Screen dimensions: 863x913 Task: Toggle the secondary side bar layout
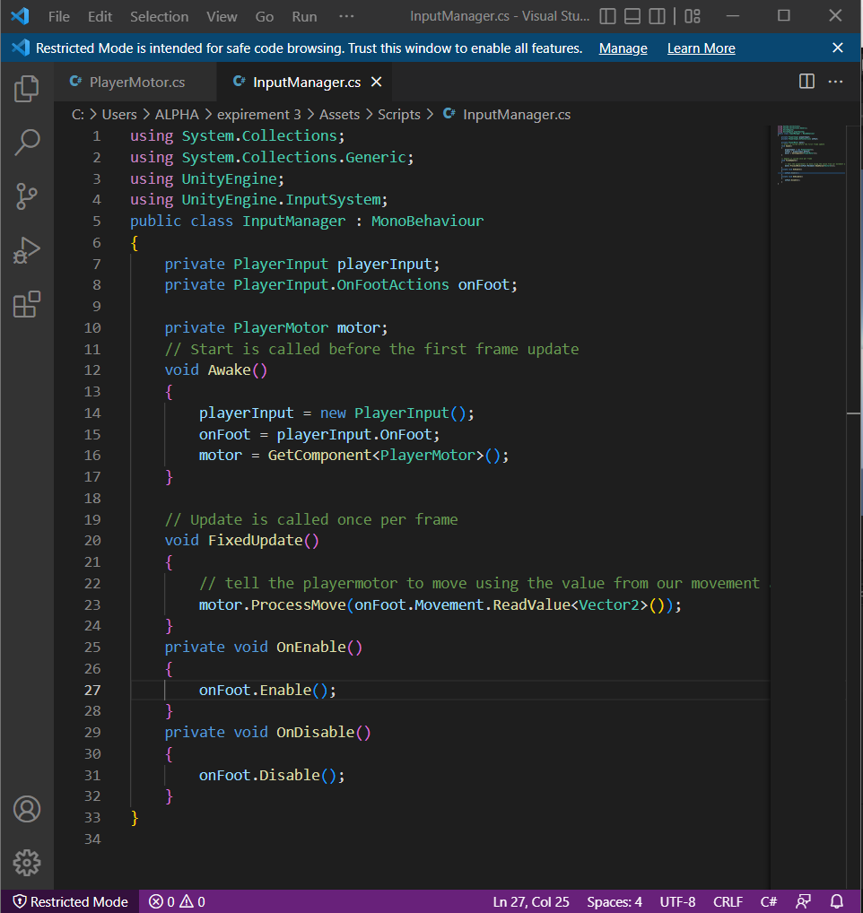click(658, 16)
